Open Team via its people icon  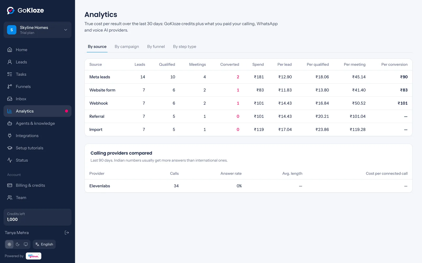pyautogui.click(x=10, y=198)
